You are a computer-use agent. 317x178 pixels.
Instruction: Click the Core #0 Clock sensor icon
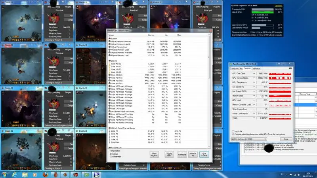(x=110, y=75)
